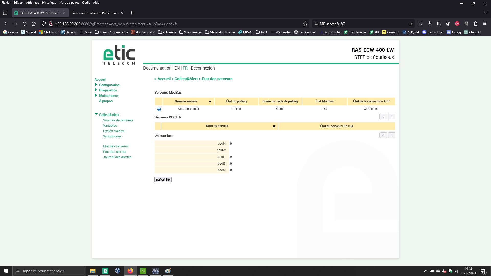Image resolution: width=491 pixels, height=276 pixels.
Task: Click the AdBlock Plus toolbar icon
Action: 457,24
